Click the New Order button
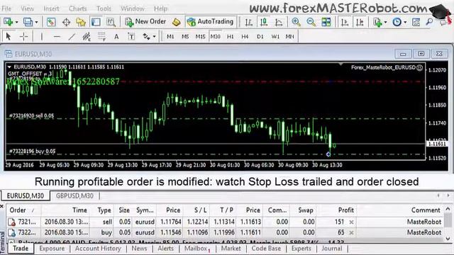 pyautogui.click(x=145, y=22)
